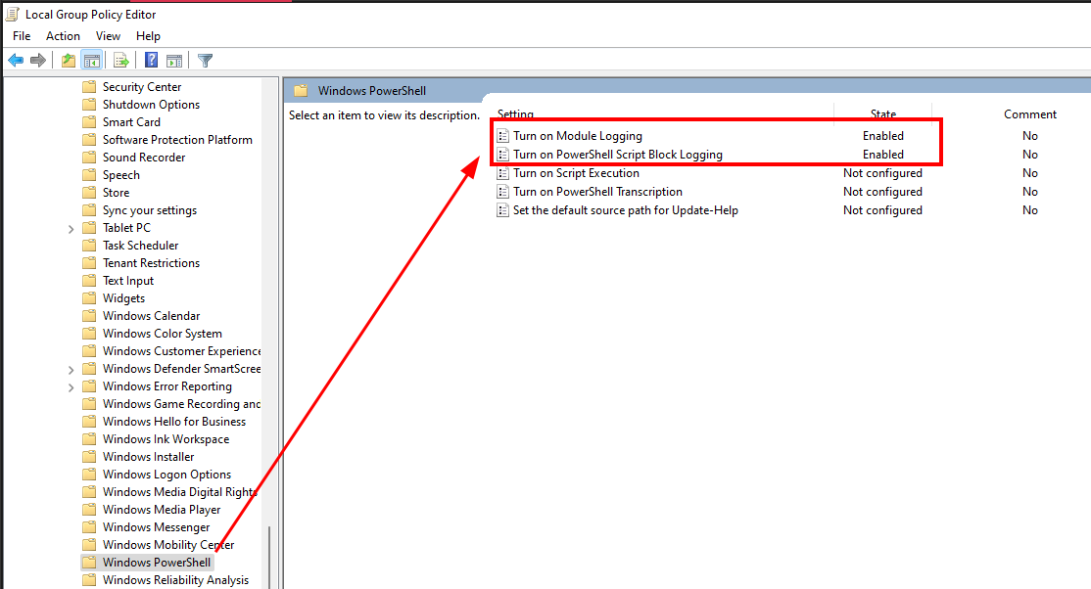The width and height of the screenshot is (1091, 589).
Task: Sort by the Comment column header
Action: pos(1029,114)
